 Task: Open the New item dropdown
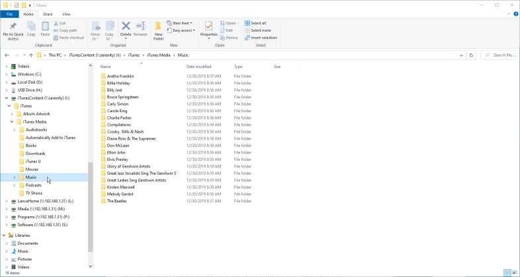pos(179,23)
